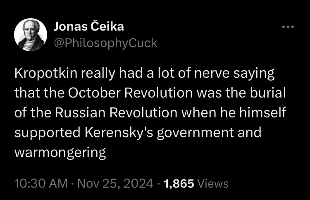Click the word "Kropotkin" in the tweet
Image resolution: width=310 pixels, height=200 pixels.
pyautogui.click(x=46, y=73)
